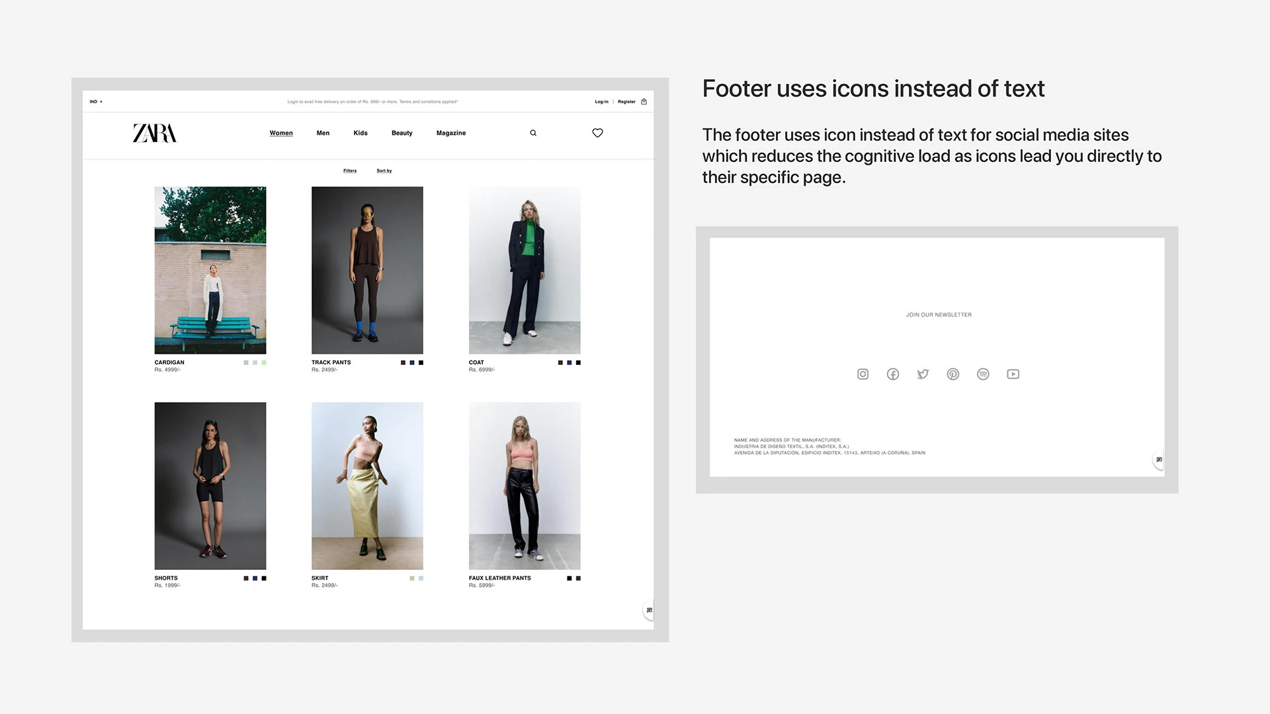The height and width of the screenshot is (714, 1270).
Task: Open the chat icon in footer mockup
Action: (1159, 459)
